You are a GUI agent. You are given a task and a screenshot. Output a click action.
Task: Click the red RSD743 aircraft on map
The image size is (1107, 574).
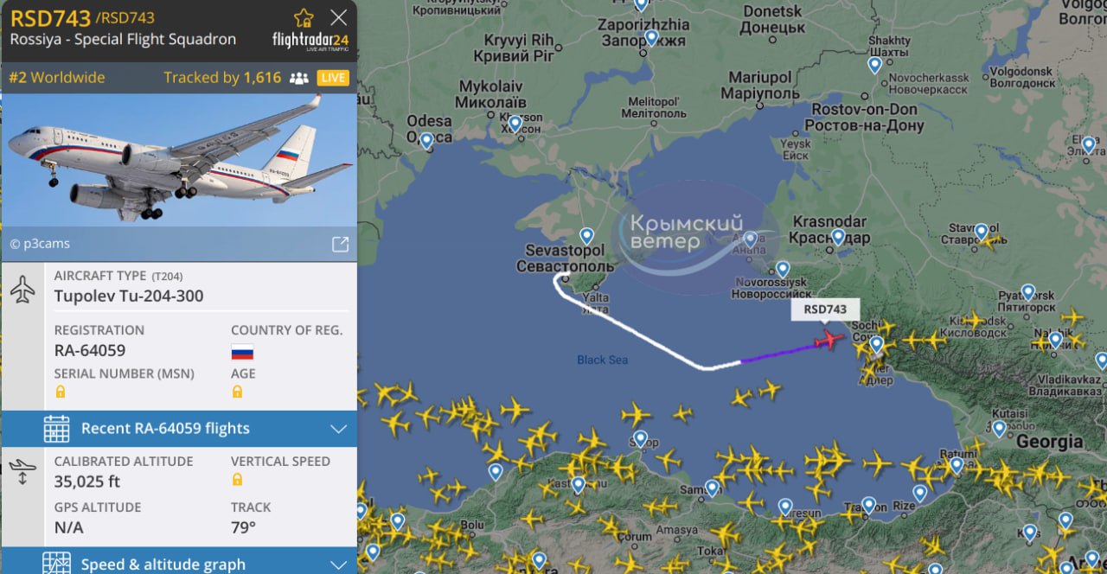click(x=829, y=339)
